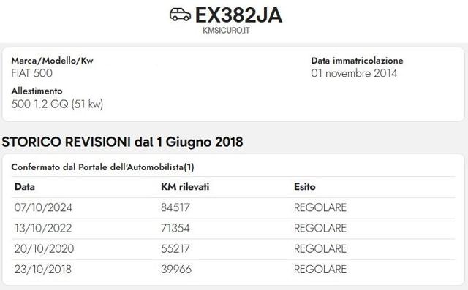
Task: Click the 55217 km reading
Action: (175, 249)
